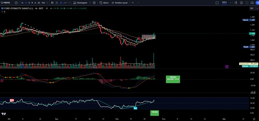Screen dimensions: 259x121
Task: Open indicator templates grid icon
Action: [x=94, y=3]
